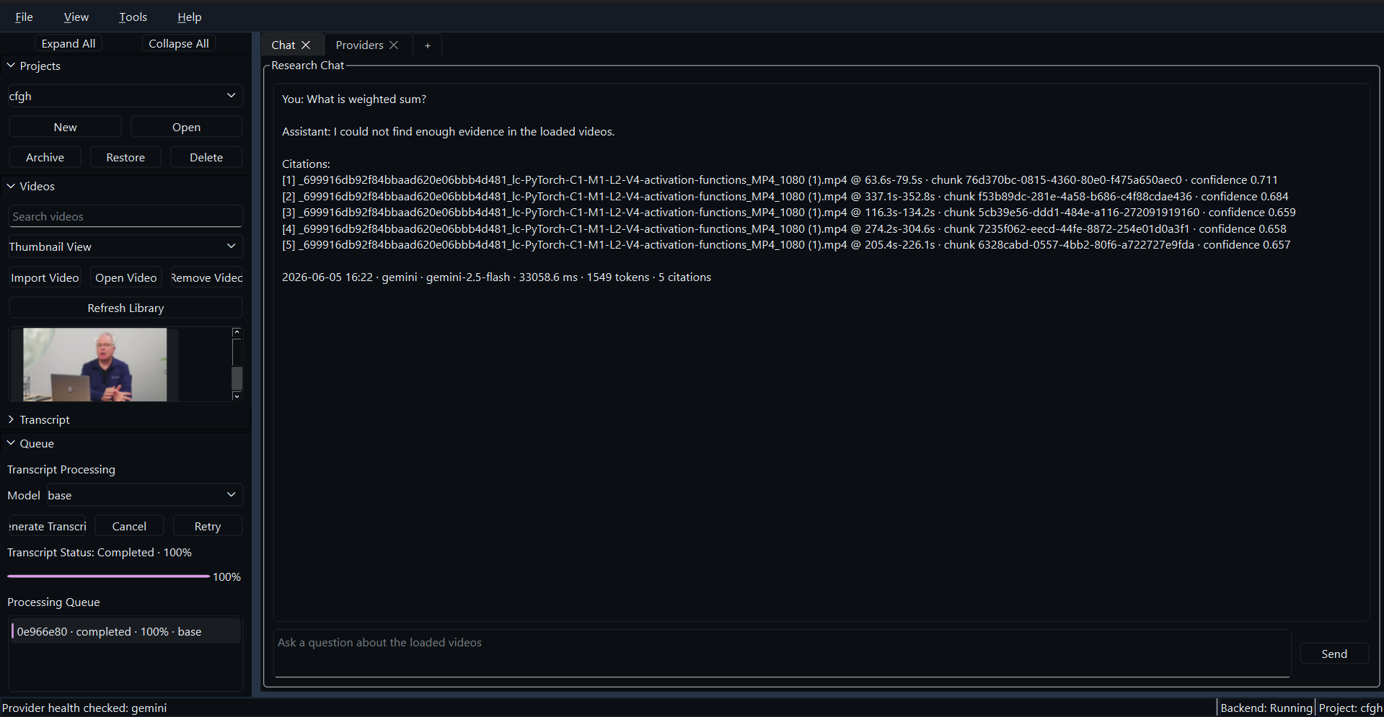
Task: Focus the Search videos field
Action: 125,216
